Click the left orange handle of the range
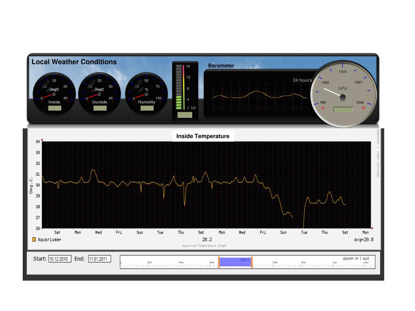This screenshot has height=311, width=415. pos(219,262)
